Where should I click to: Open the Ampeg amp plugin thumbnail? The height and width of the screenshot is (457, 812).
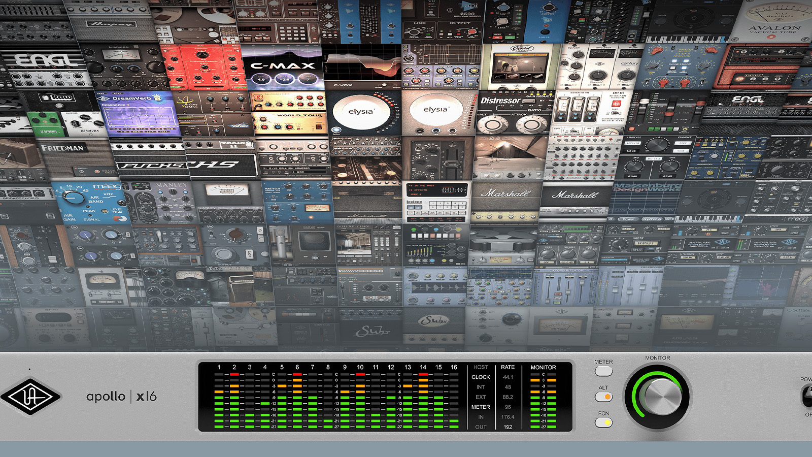point(111,22)
